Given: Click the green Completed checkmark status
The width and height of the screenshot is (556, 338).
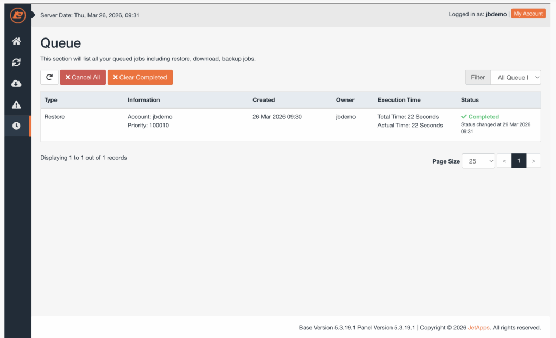Looking at the screenshot, I should coord(480,117).
